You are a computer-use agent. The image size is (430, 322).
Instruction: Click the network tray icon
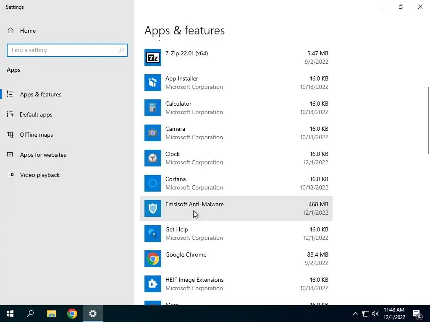tap(366, 314)
